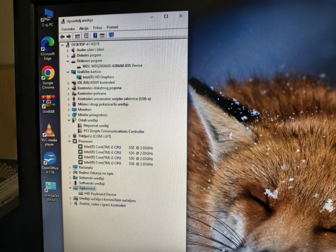Open the OpenOffice 4.1.16 shortcut

pos(50,163)
